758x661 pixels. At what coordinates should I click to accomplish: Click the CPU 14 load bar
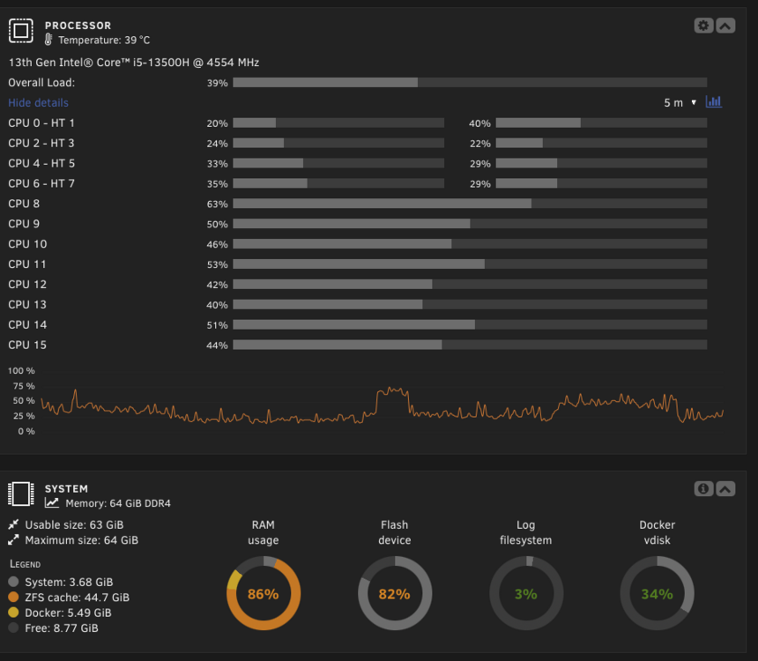point(470,324)
